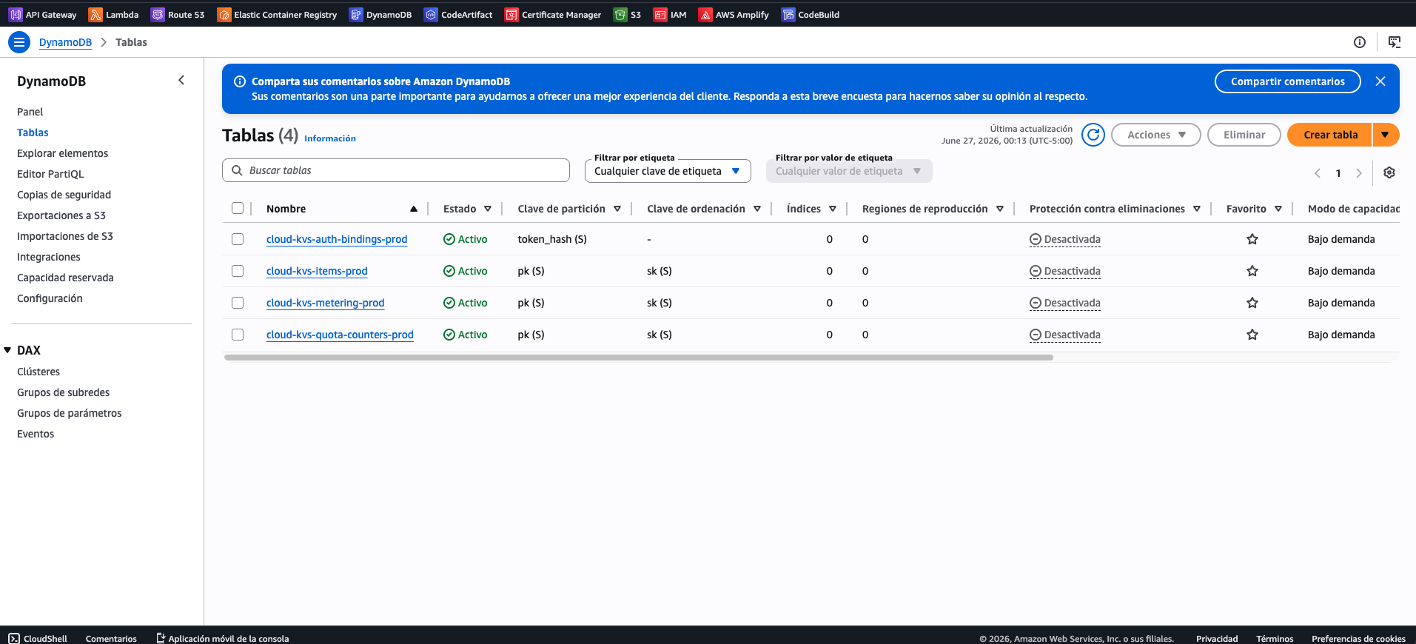Open Preferencias de cookies footer link
1416x644 pixels.
[1358, 638]
